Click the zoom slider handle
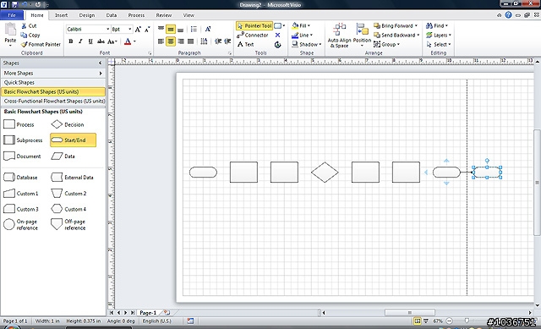Image resolution: width=541 pixels, height=329 pixels. pos(467,321)
